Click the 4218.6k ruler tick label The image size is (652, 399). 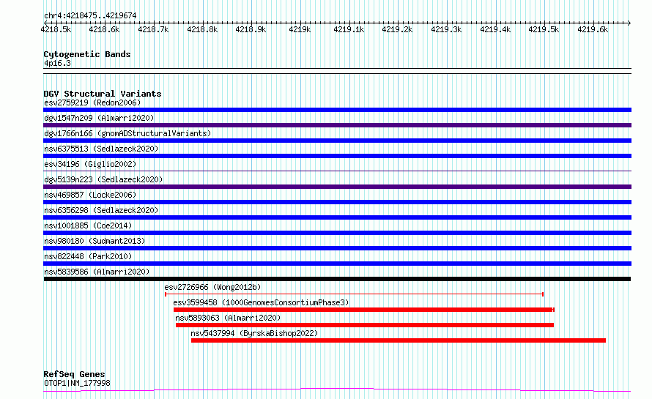coord(104,29)
